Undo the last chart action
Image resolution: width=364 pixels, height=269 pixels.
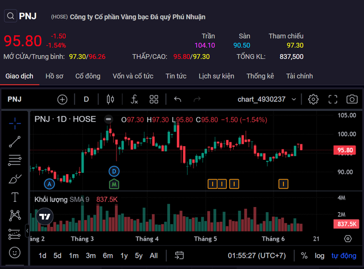pos(177,99)
